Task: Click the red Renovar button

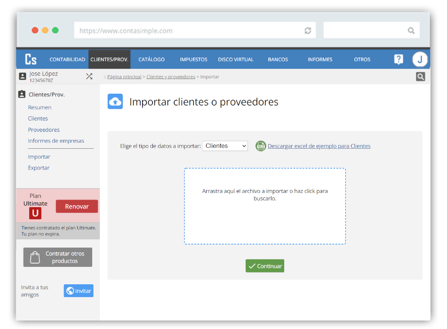Action: click(x=77, y=207)
